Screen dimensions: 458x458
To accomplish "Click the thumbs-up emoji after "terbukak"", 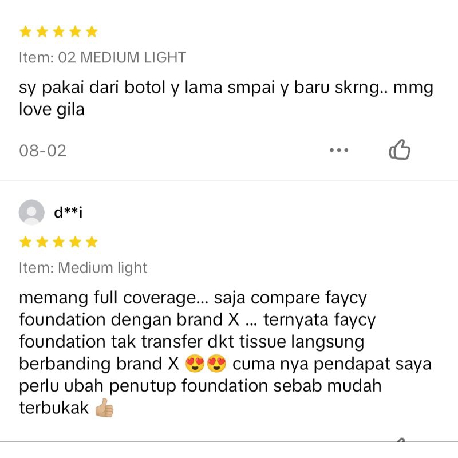I will point(104,408).
